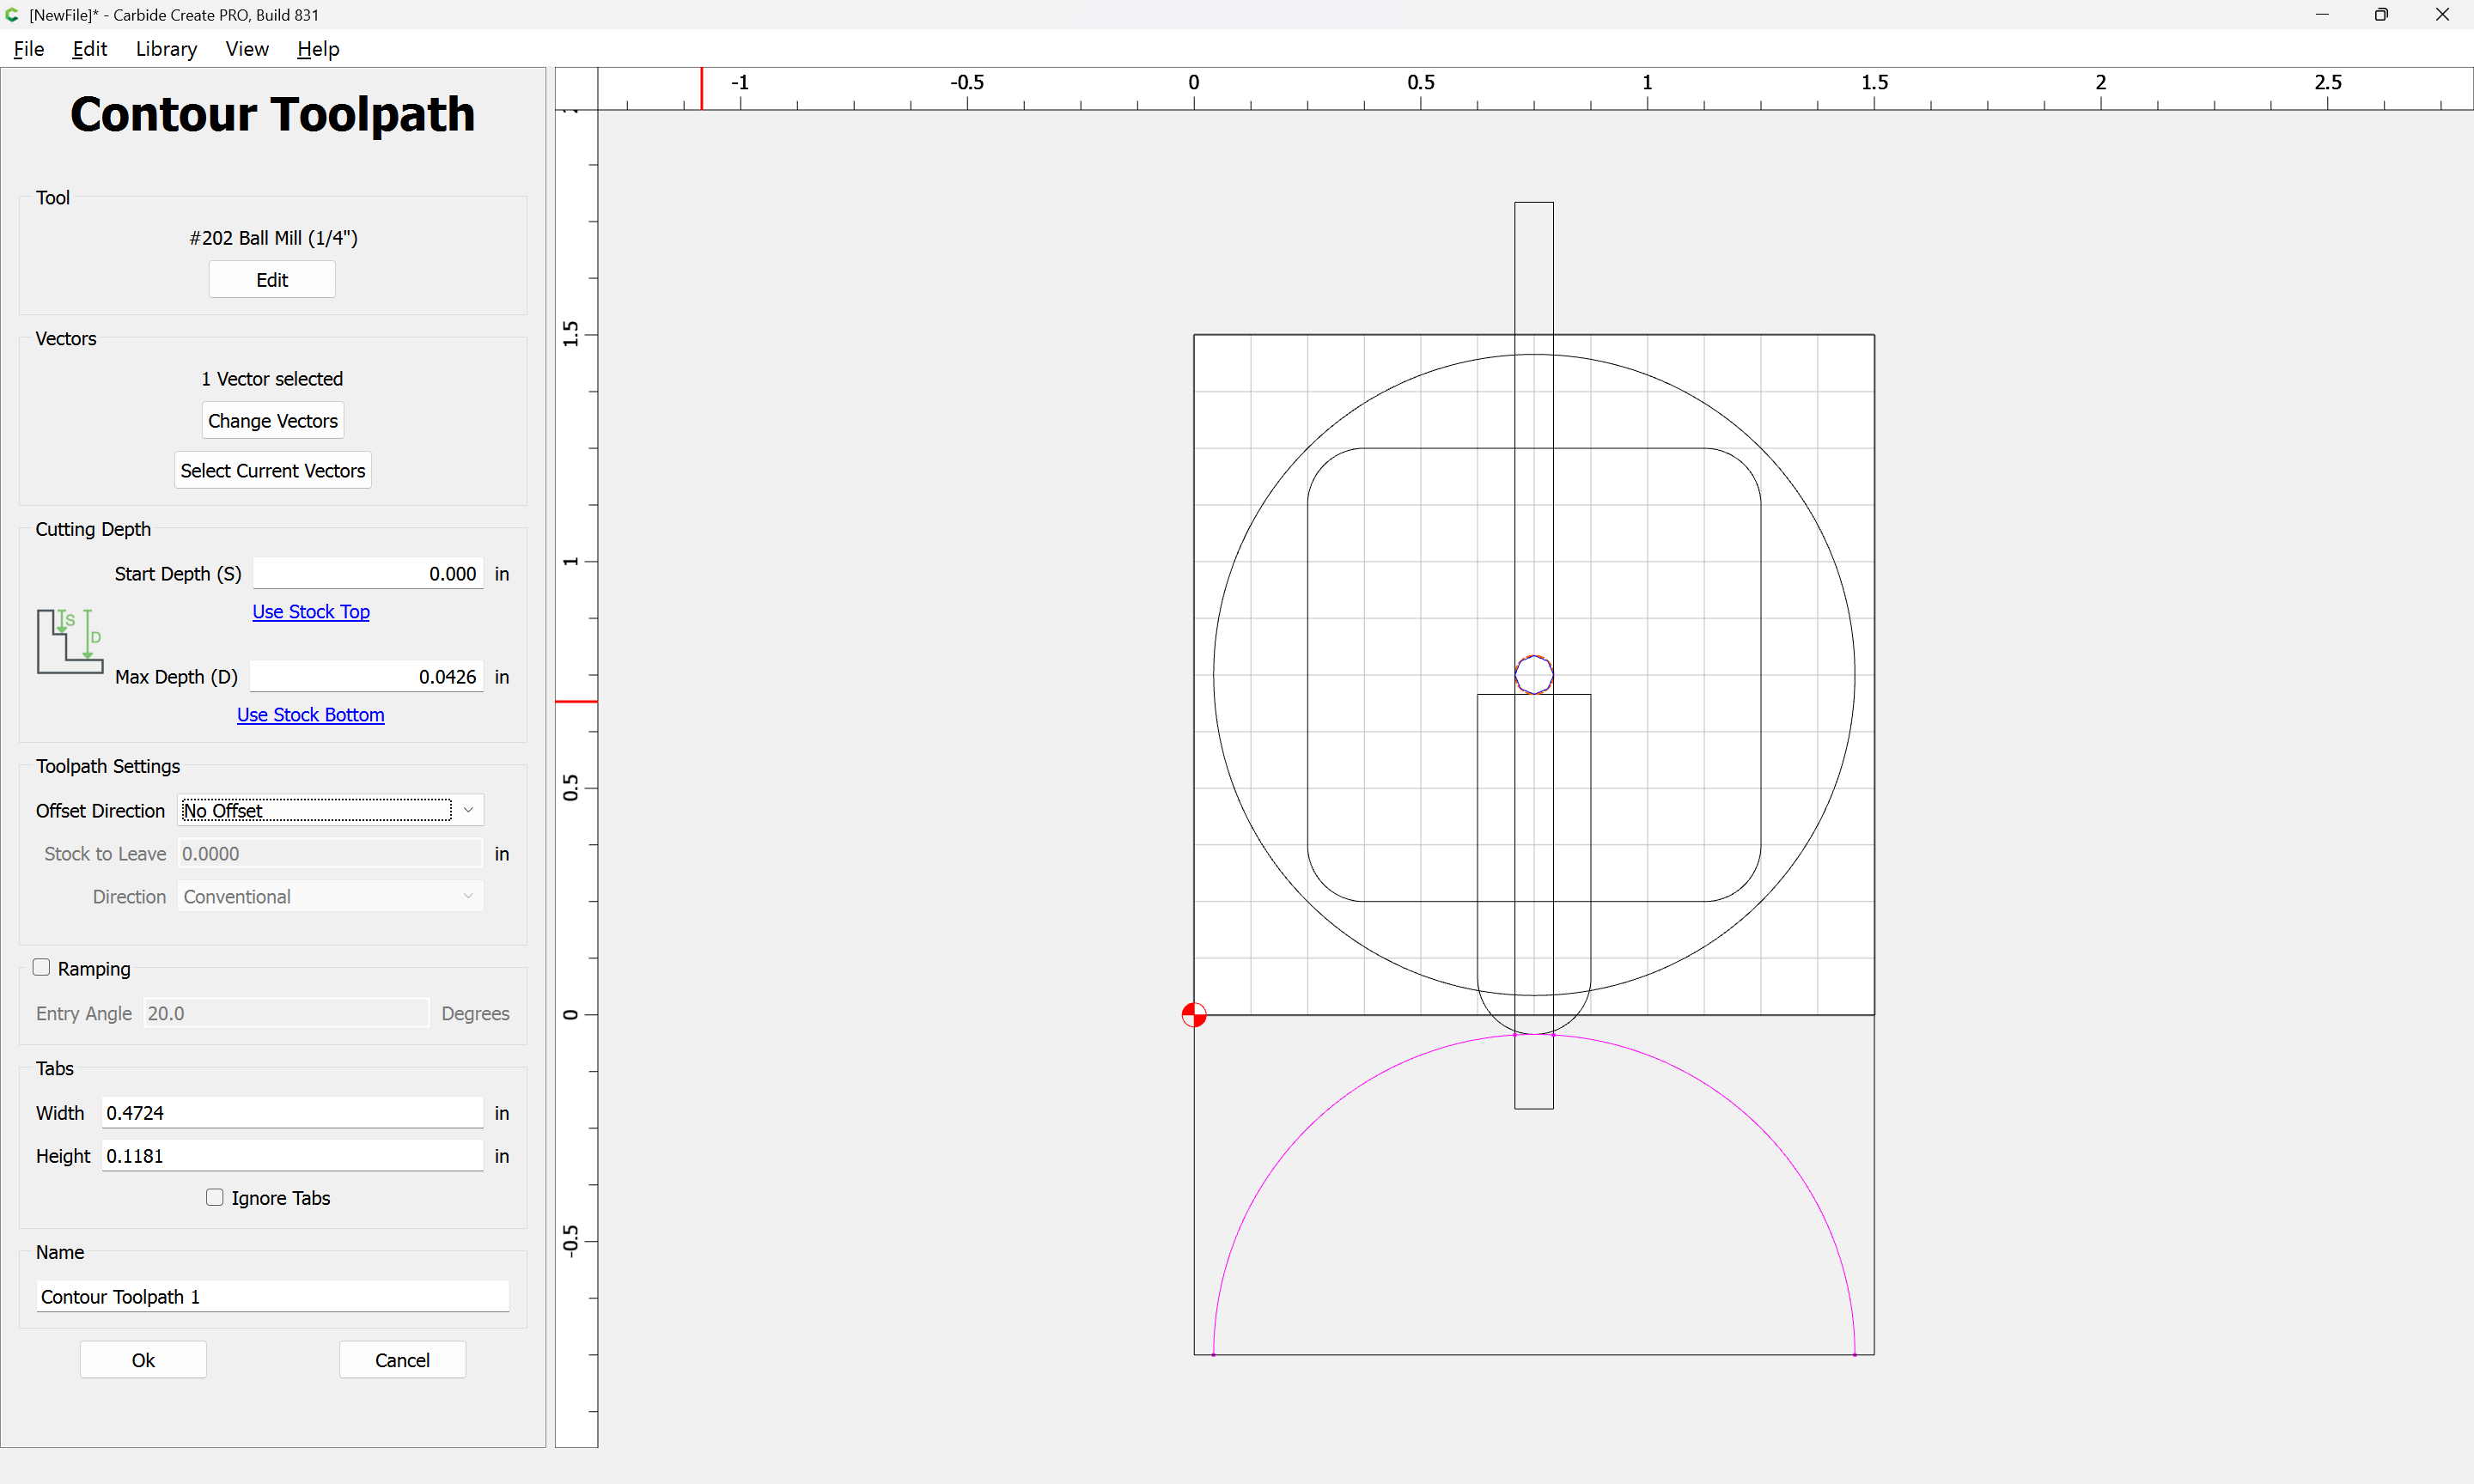Open the File menu
This screenshot has width=2474, height=1484.
pyautogui.click(x=28, y=49)
